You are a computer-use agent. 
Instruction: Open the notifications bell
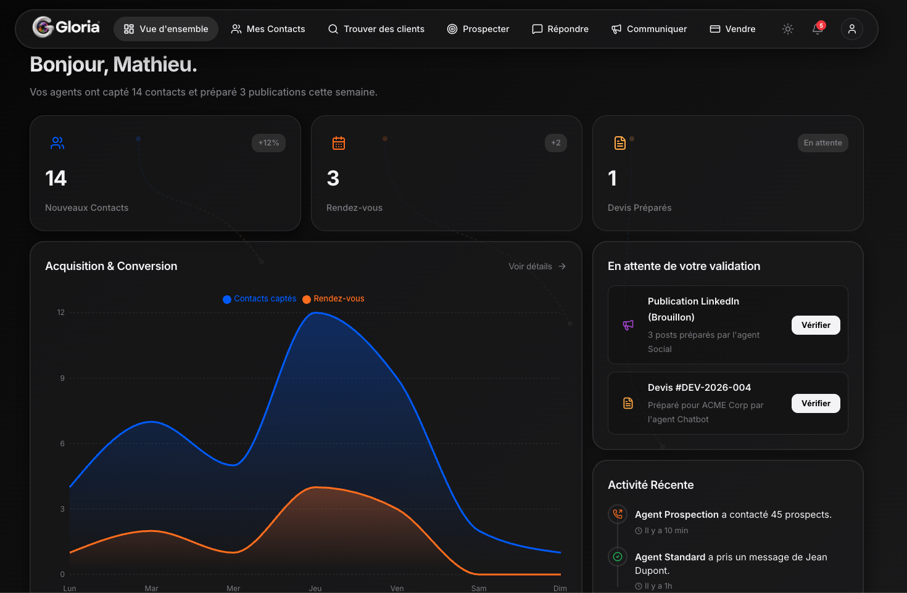[x=818, y=28]
